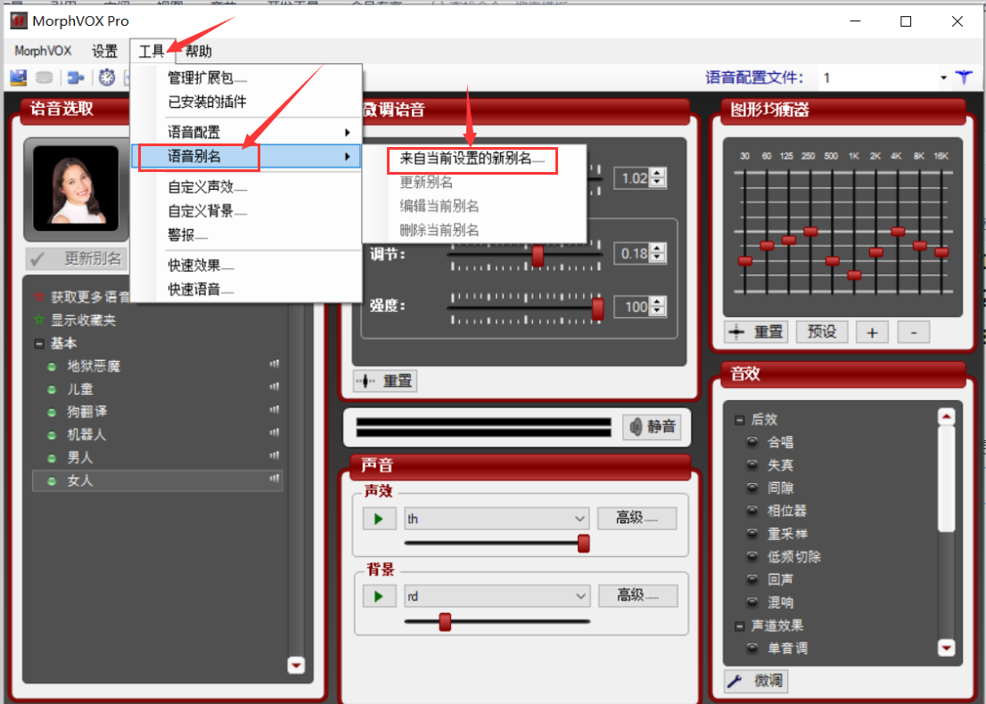This screenshot has width=986, height=704.
Task: Reset the tweak voice settings with 重置
Action: point(385,381)
